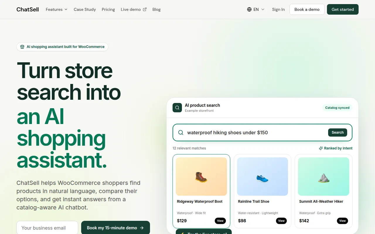Click the ChatSell logo
This screenshot has height=234, width=375.
[28, 9]
